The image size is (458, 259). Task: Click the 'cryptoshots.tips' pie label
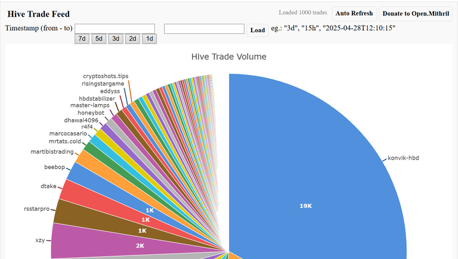(x=106, y=76)
